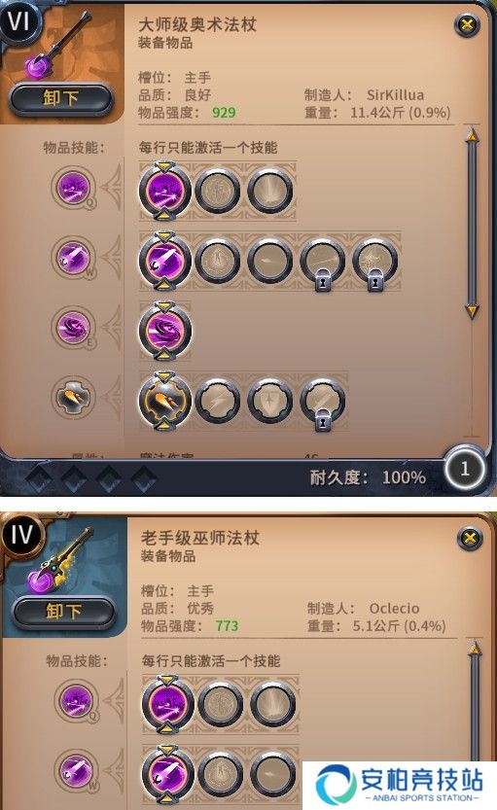The width and height of the screenshot is (497, 810).
Task: Select third Q-row skill on Arcane Staff
Action: pos(270,192)
